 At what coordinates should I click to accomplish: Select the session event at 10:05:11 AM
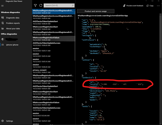pyautogui.click(x=53, y=50)
